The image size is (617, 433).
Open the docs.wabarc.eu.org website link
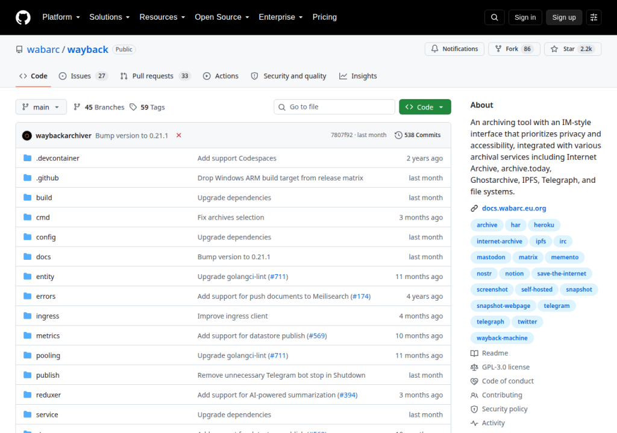(x=514, y=208)
